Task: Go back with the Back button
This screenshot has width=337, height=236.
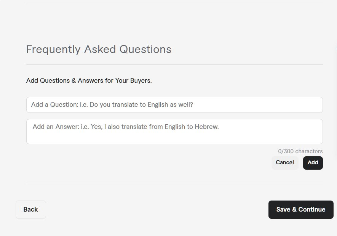Action: point(31,210)
